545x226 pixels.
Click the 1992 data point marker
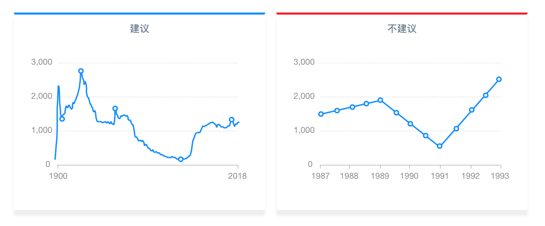point(472,110)
